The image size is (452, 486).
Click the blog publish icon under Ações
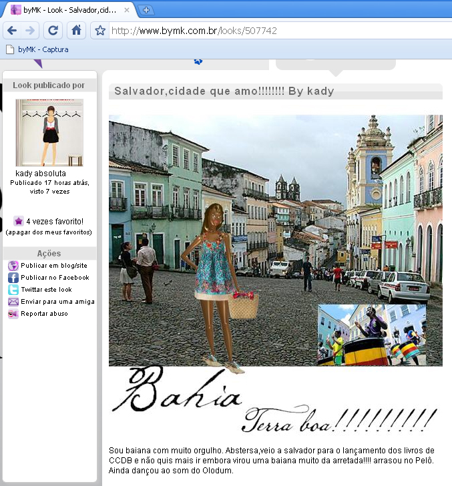coord(13,266)
